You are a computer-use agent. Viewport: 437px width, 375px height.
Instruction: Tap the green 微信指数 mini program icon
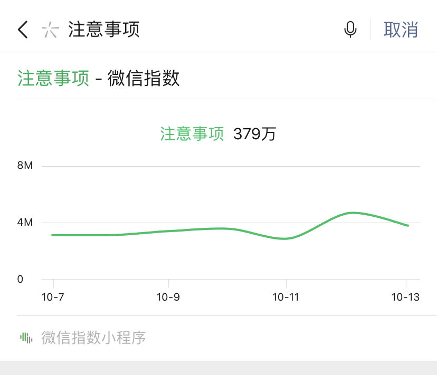26,338
